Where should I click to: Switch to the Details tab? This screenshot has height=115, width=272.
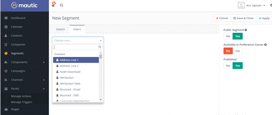(x=60, y=29)
